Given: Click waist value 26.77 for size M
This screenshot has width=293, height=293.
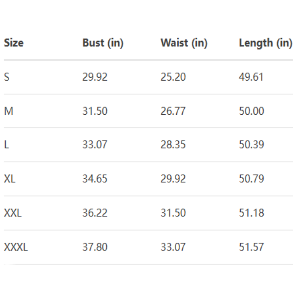Looking at the screenshot, I should coord(173,111).
